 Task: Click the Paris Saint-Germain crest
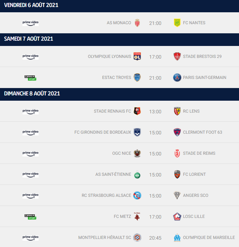pos(177,78)
